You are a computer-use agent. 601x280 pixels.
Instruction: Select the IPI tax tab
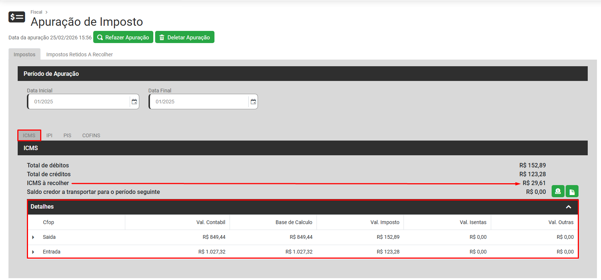49,135
